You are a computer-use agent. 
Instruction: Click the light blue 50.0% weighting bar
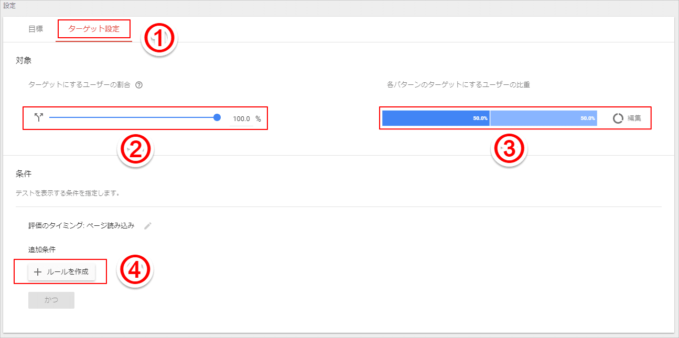pyautogui.click(x=544, y=118)
